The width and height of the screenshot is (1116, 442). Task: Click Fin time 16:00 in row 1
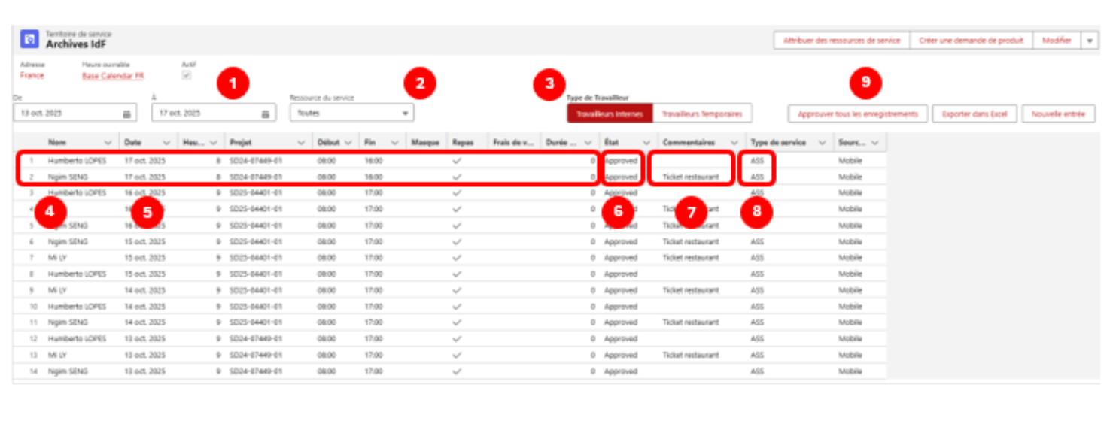pos(373,161)
